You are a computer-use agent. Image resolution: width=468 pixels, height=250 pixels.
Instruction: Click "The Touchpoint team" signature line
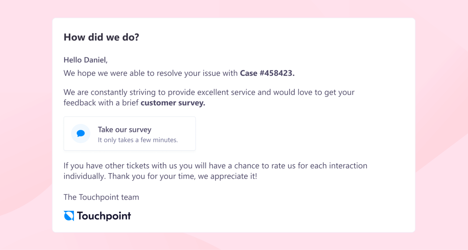[101, 197]
